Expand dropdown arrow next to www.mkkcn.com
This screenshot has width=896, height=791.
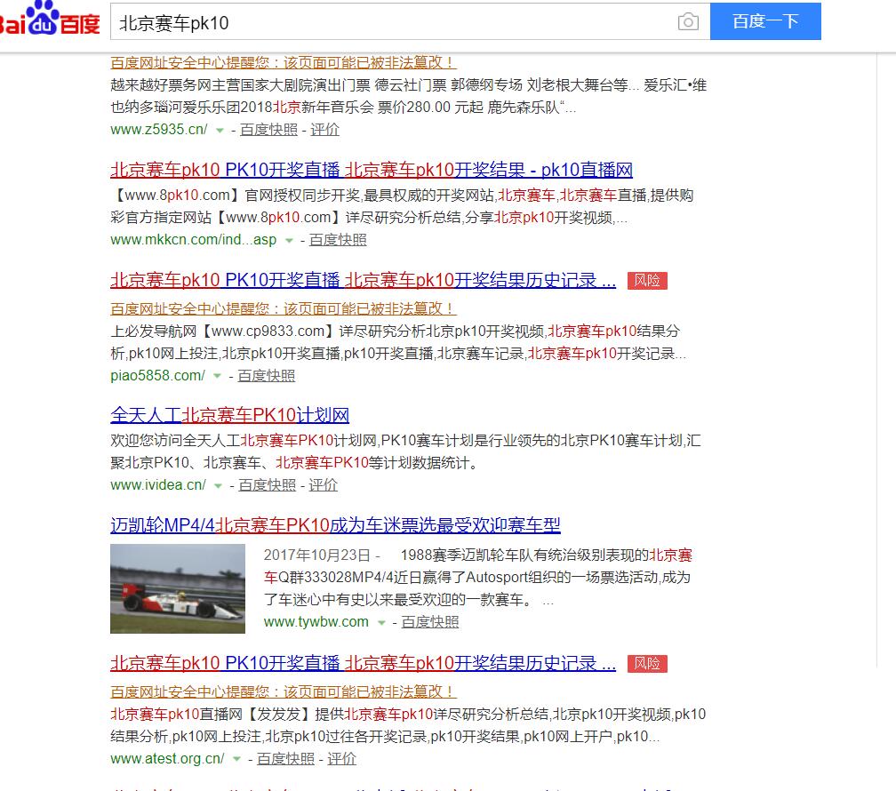[289, 241]
